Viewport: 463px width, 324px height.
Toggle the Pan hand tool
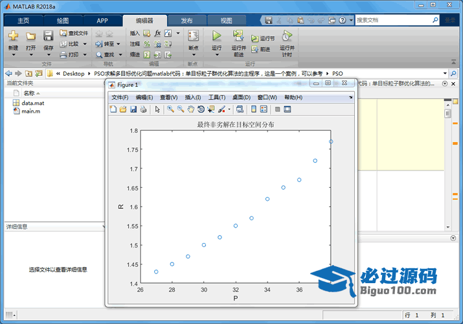191,110
